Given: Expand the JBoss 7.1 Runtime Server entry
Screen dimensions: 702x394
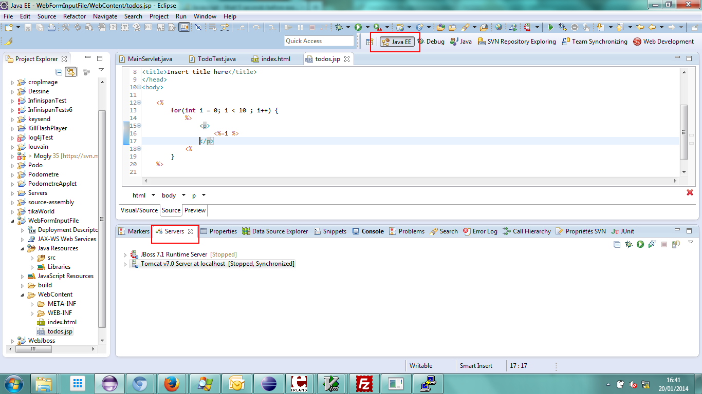Looking at the screenshot, I should click(125, 254).
